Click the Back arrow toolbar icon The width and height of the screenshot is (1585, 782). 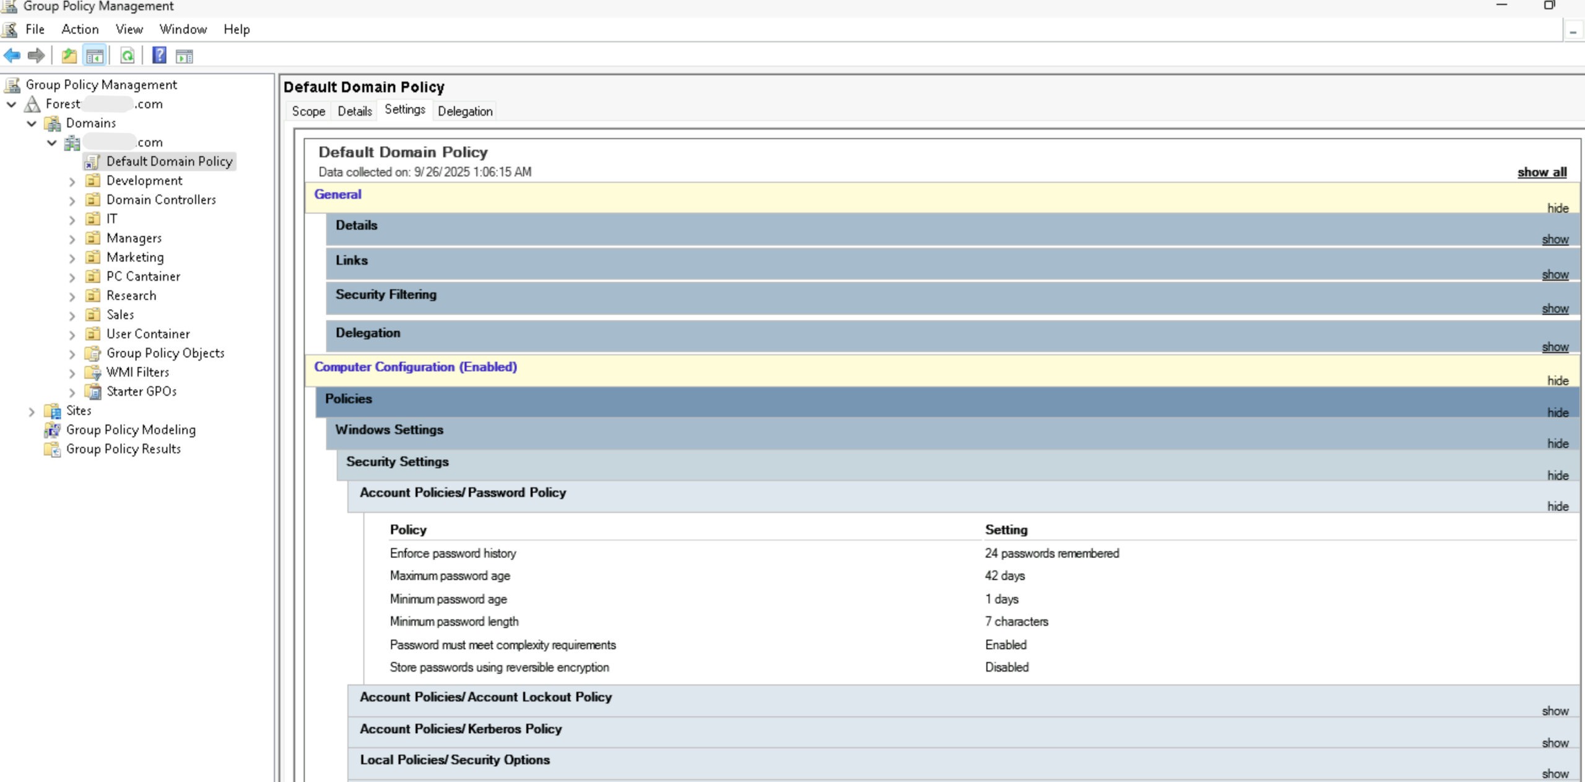click(12, 56)
